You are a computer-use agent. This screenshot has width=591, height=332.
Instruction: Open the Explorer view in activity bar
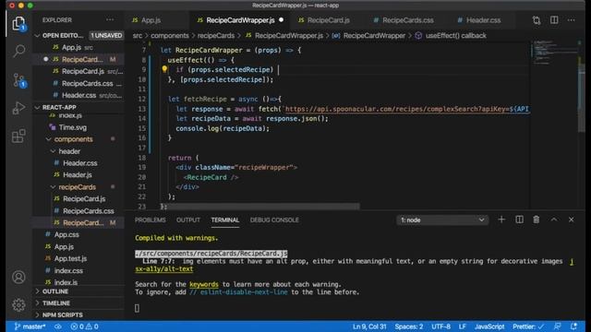click(x=18, y=23)
